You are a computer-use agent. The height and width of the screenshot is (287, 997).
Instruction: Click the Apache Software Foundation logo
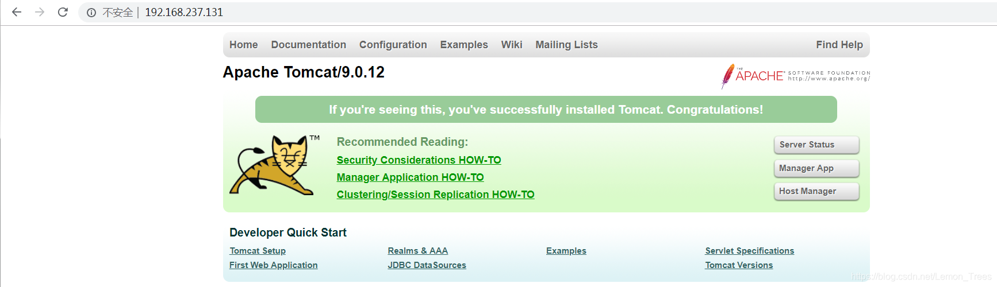796,76
